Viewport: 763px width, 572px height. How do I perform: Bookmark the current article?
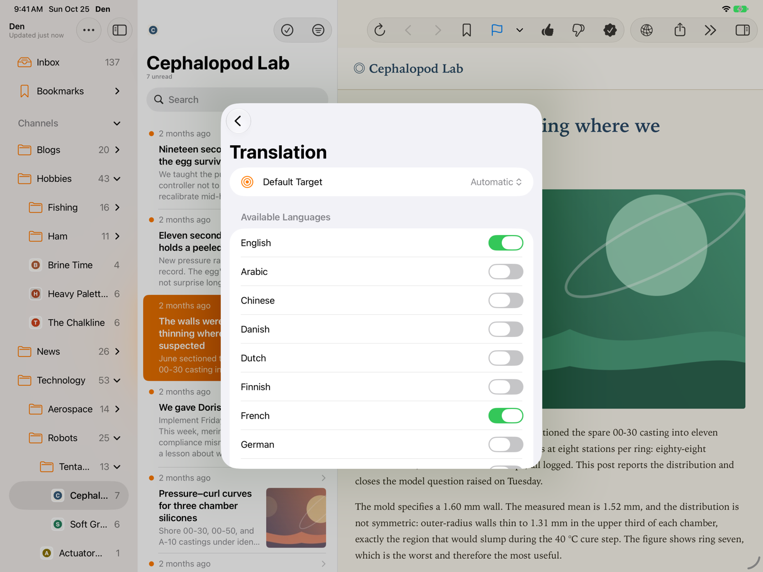point(466,30)
